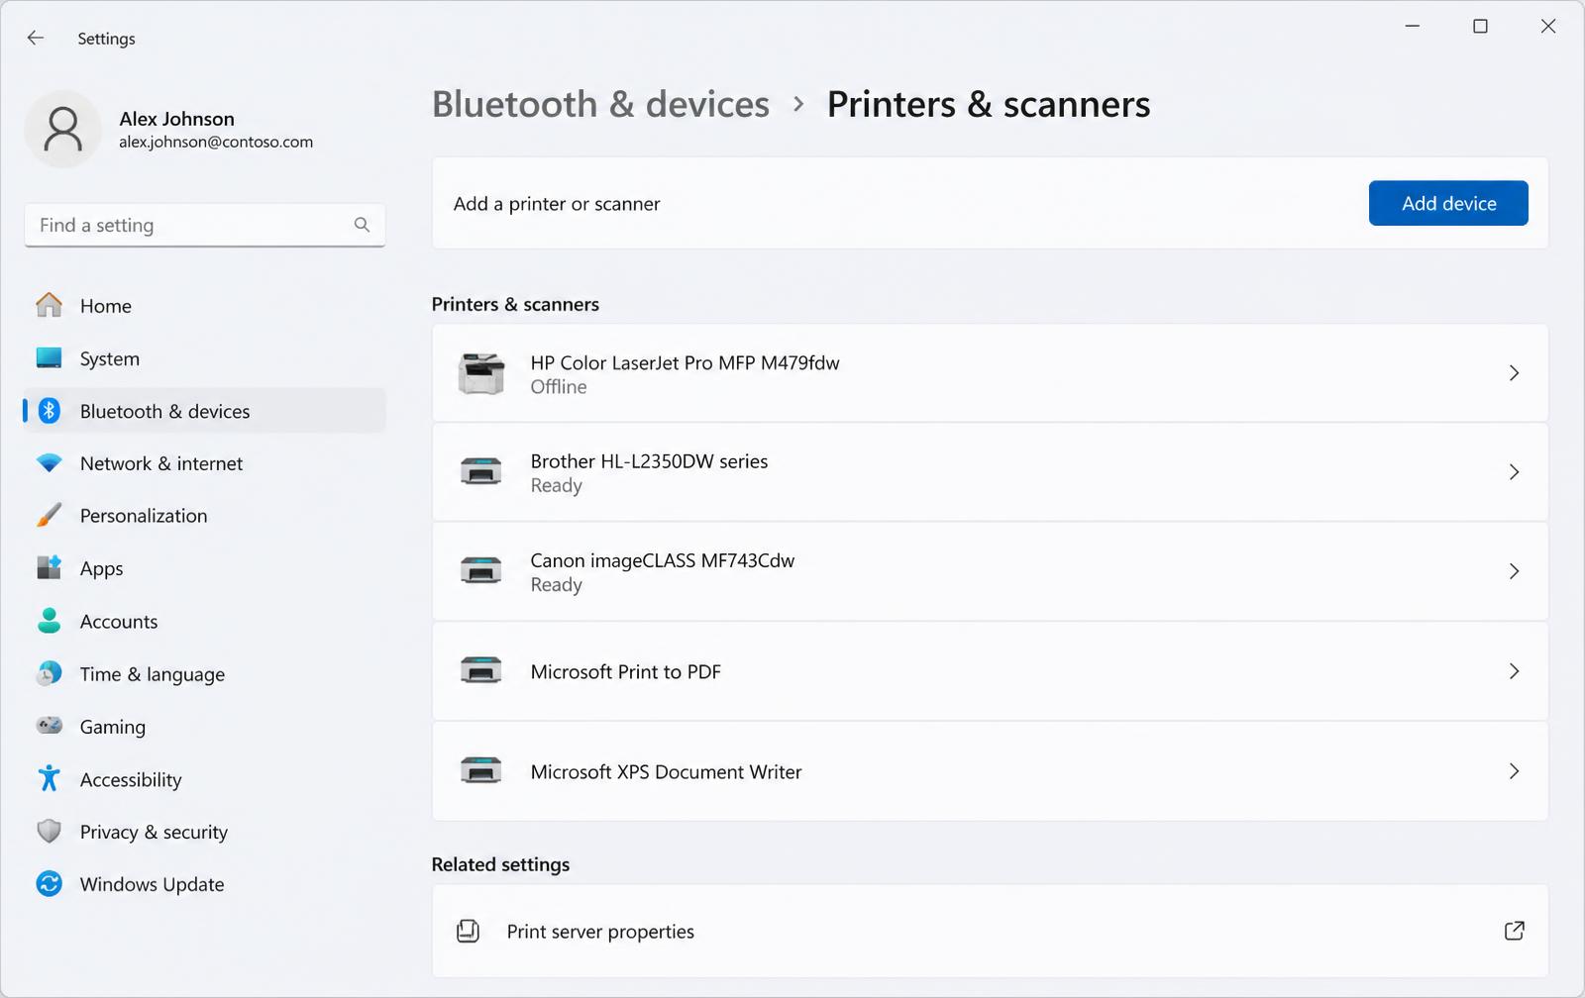Open Time & language settings
This screenshot has width=1585, height=998.
point(204,674)
